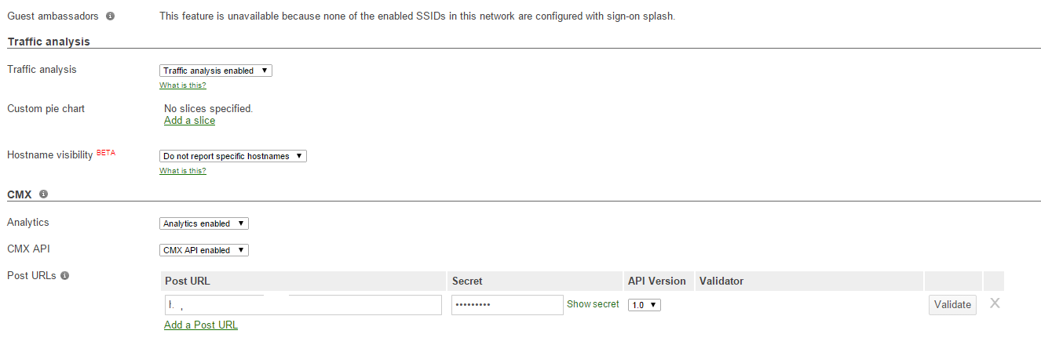Click the Validator column header
This screenshot has width=1041, height=345.
(721, 281)
